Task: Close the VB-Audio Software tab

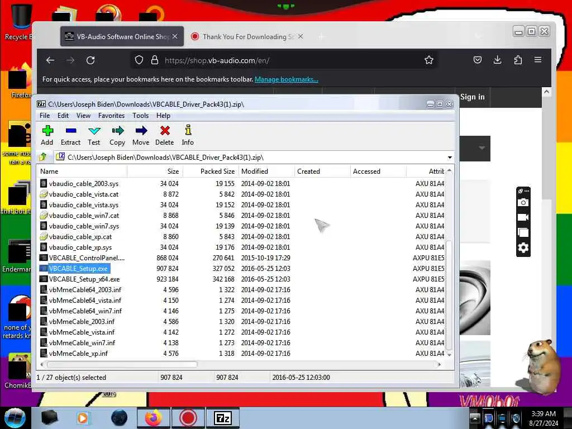Action: pyautogui.click(x=175, y=36)
